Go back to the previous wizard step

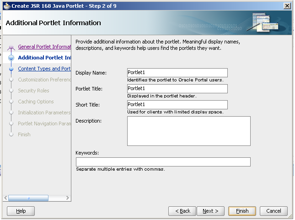tap(182, 211)
